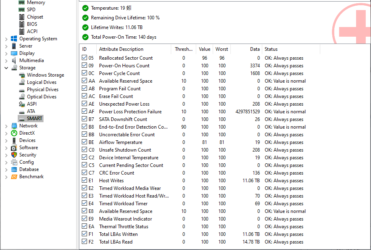Screen dimensions: 371x250
Task: Click the Physical Drives icon
Action: (22, 90)
